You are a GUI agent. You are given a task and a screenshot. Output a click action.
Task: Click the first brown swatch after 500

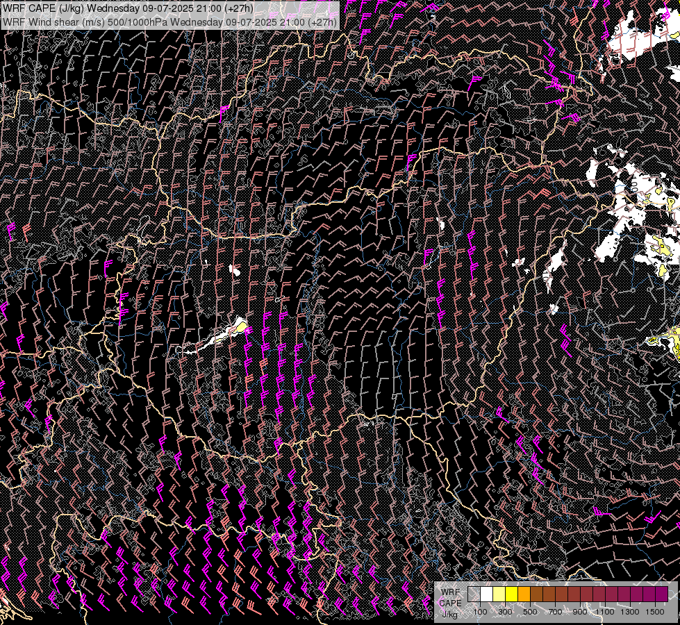coord(536,594)
